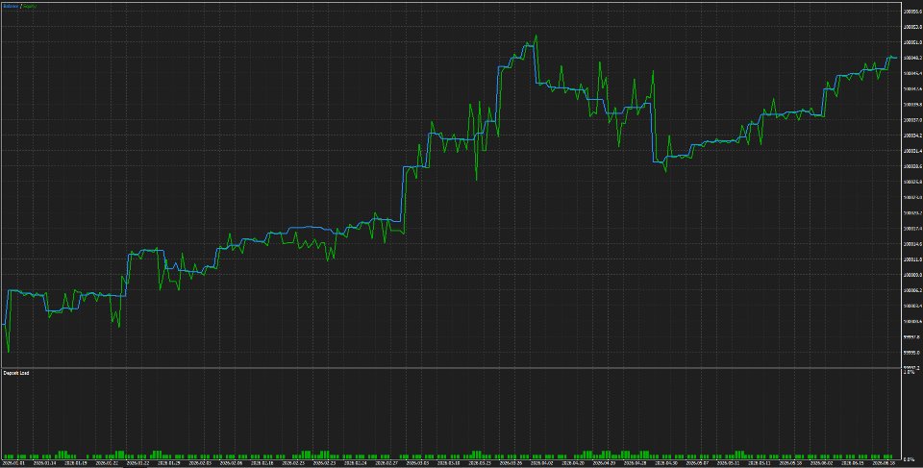The height and width of the screenshot is (468, 923).
Task: Click the 2026.01.14 date on time axis
Action: [44, 463]
